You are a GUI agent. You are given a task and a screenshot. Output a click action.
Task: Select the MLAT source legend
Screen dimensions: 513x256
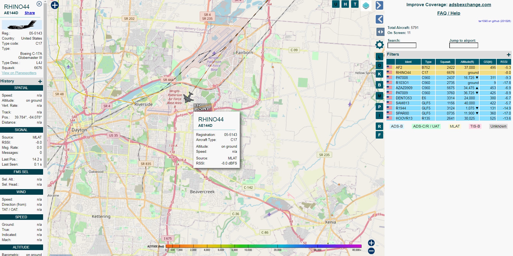pos(455,126)
